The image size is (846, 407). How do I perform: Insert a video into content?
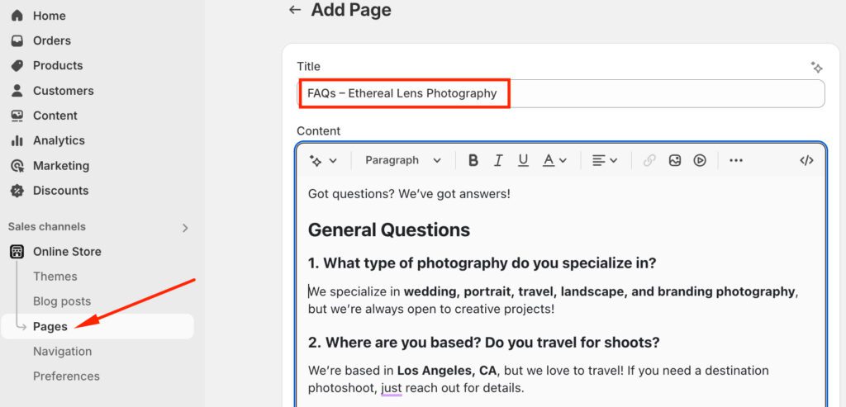(x=700, y=160)
